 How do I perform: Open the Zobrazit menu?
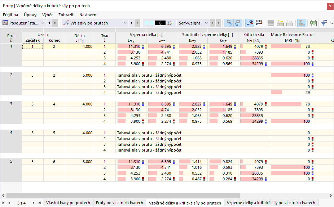(66, 15)
